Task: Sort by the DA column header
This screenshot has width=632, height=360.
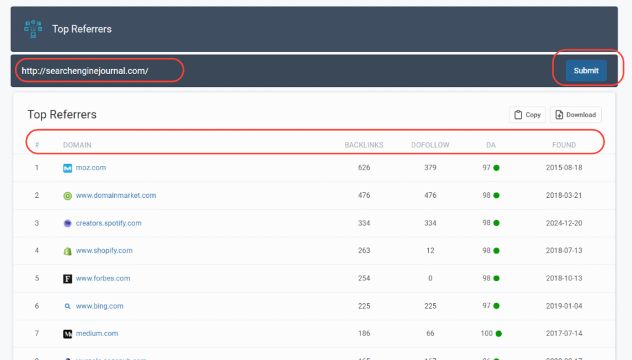Action: coord(491,145)
